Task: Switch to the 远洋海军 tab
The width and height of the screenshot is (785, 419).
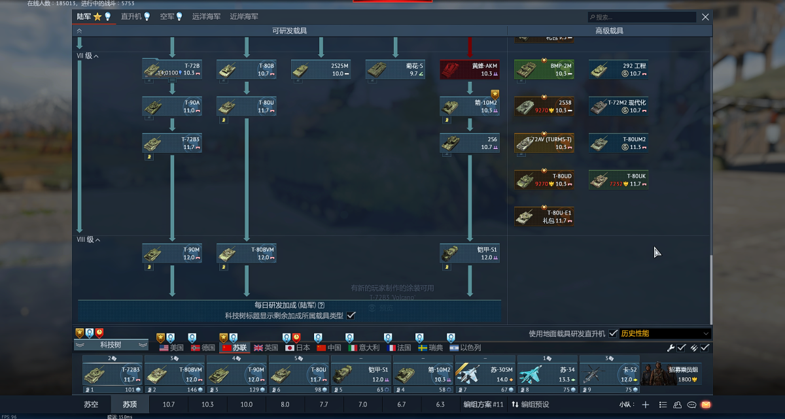Action: 206,16
